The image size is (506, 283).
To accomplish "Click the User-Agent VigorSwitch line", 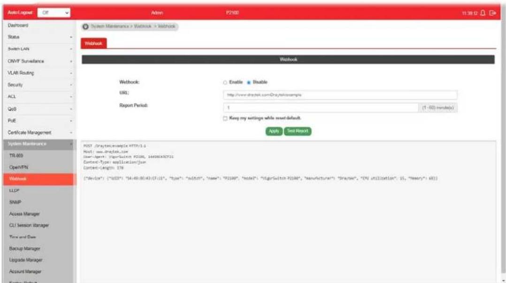I will coord(129,157).
